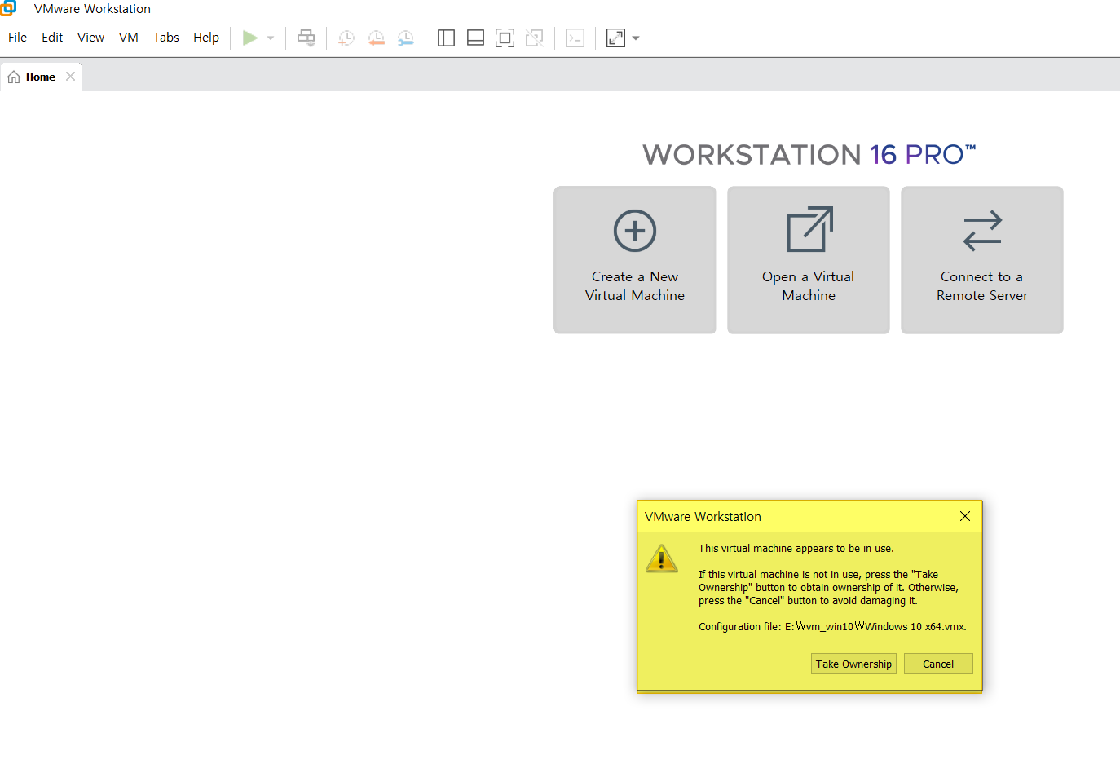Open the View menu
Image resolution: width=1120 pixels, height=777 pixels.
(90, 38)
